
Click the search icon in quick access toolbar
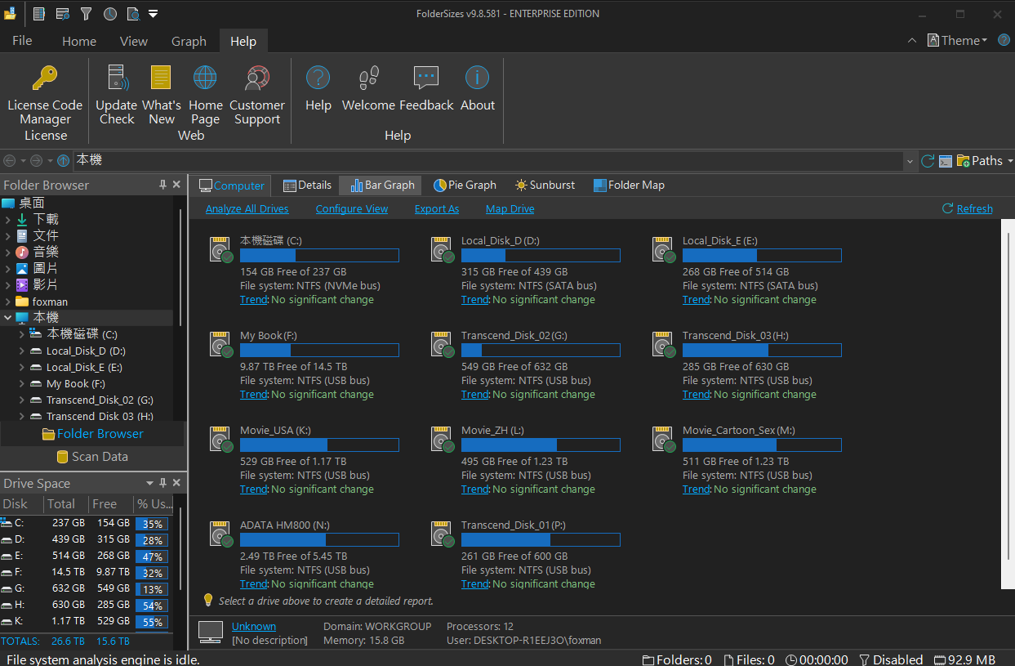(x=63, y=14)
